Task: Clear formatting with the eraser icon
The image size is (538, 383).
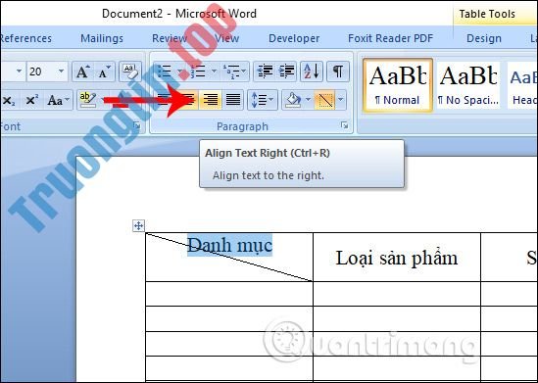Action: click(x=130, y=72)
